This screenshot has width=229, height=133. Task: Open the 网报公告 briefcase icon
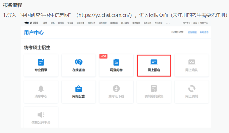pyautogui.click(x=79, y=88)
